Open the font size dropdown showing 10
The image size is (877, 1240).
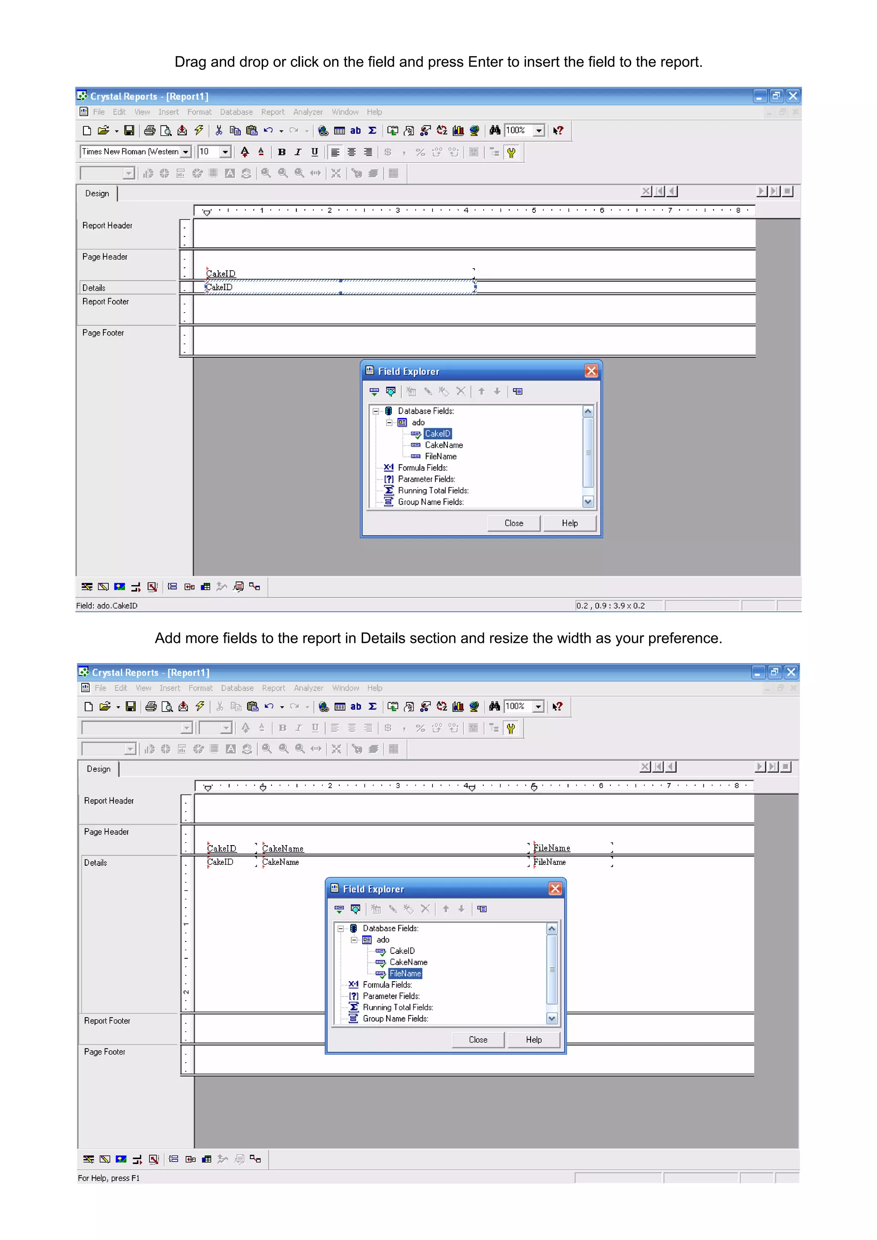226,152
